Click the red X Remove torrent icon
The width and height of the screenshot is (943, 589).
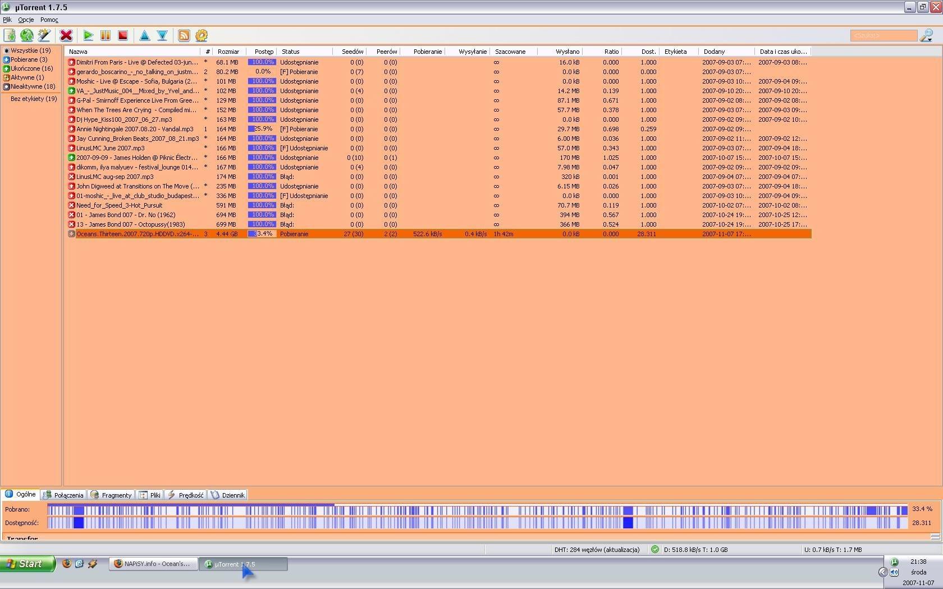click(x=66, y=35)
